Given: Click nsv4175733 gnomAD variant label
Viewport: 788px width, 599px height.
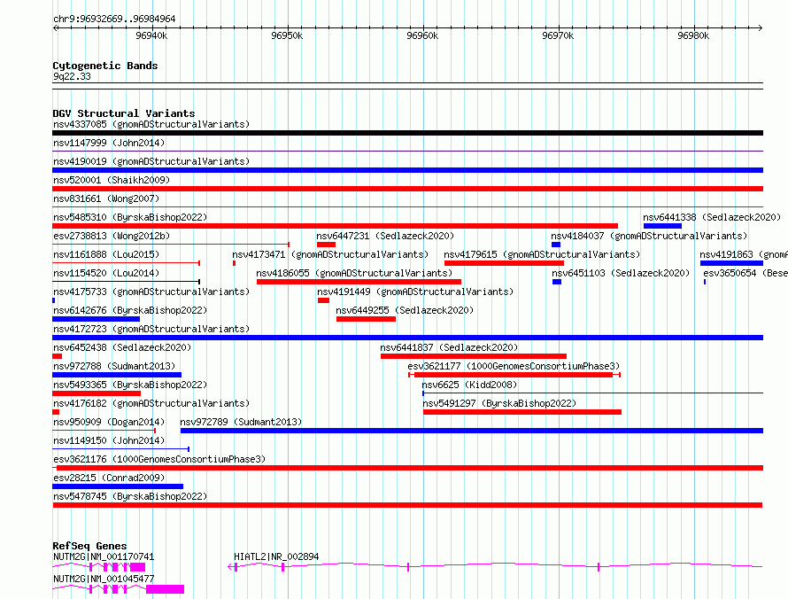Looking at the screenshot, I should pyautogui.click(x=151, y=292).
